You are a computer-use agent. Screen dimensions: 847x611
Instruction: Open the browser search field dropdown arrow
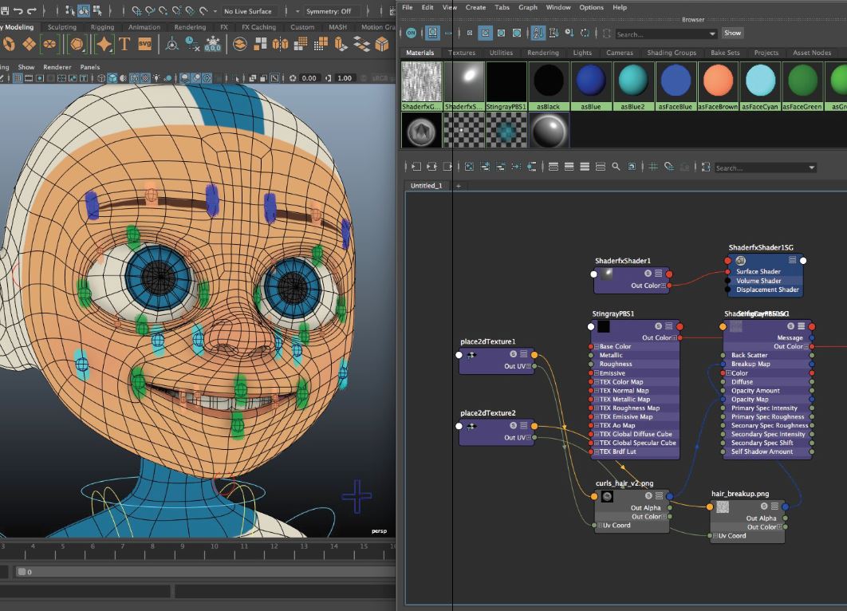(x=712, y=34)
